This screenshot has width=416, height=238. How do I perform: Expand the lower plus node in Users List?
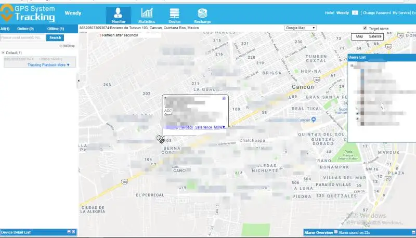tap(357, 118)
